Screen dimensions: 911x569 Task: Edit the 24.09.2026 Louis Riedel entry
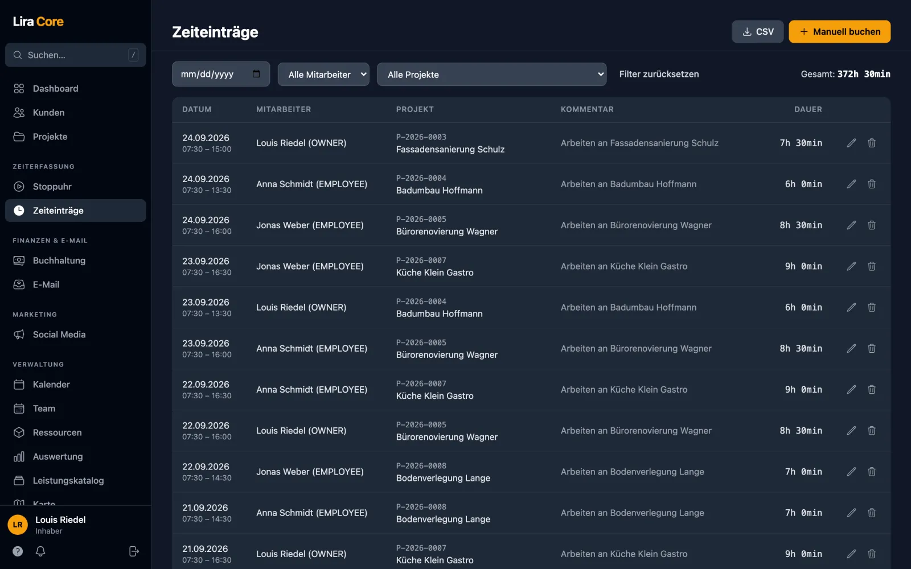click(x=851, y=143)
